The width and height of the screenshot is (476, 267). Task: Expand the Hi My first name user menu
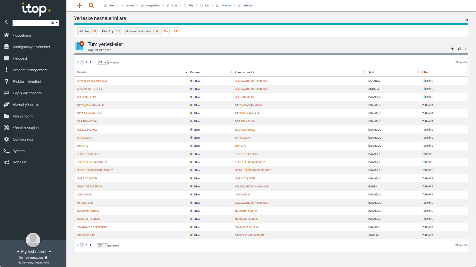click(50, 252)
